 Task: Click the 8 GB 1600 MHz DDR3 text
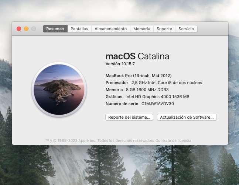click(147, 90)
